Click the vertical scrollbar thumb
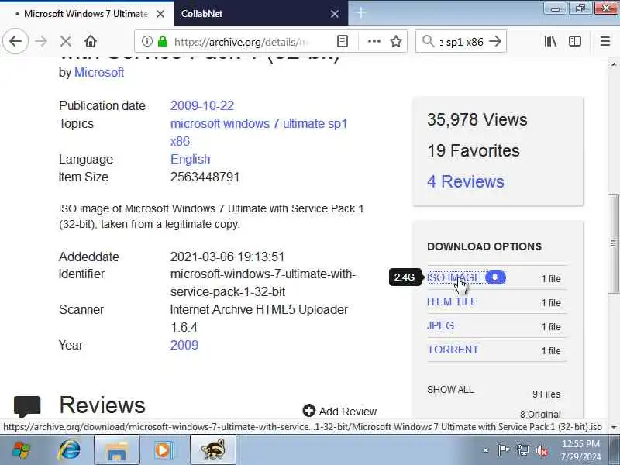This screenshot has height=465, width=620. point(613,243)
